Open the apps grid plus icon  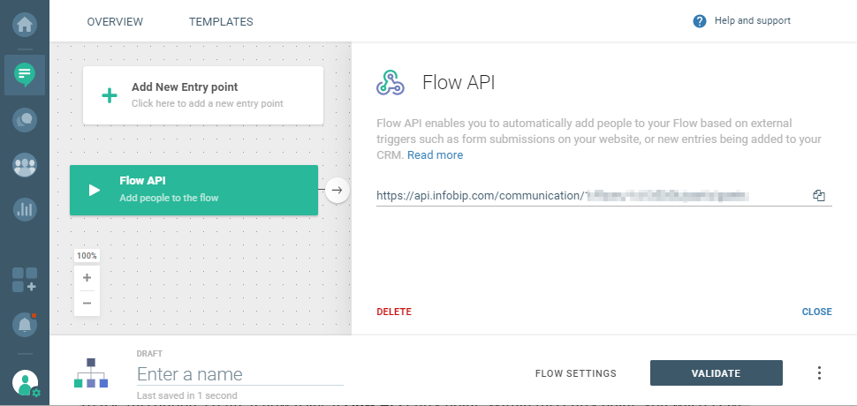pos(25,280)
